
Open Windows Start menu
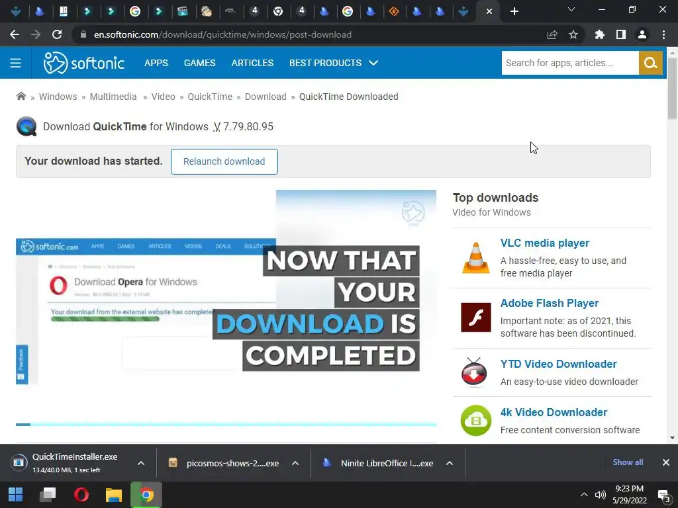(x=16, y=495)
